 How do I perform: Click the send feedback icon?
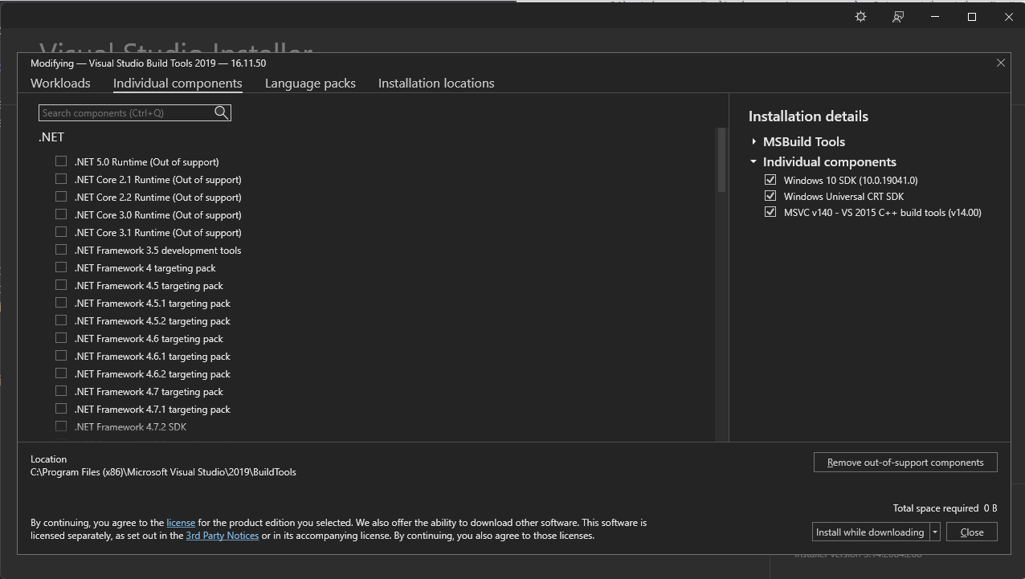pos(898,17)
